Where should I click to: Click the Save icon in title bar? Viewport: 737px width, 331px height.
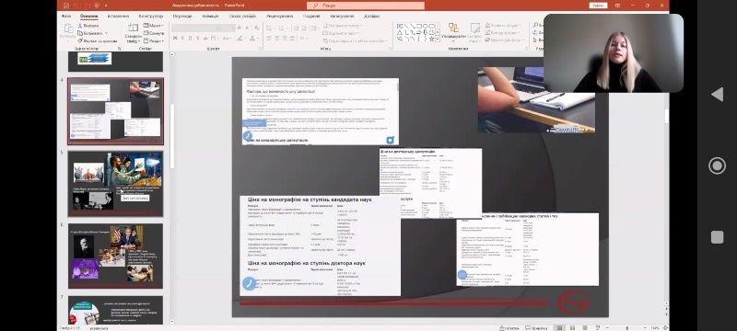(x=65, y=6)
